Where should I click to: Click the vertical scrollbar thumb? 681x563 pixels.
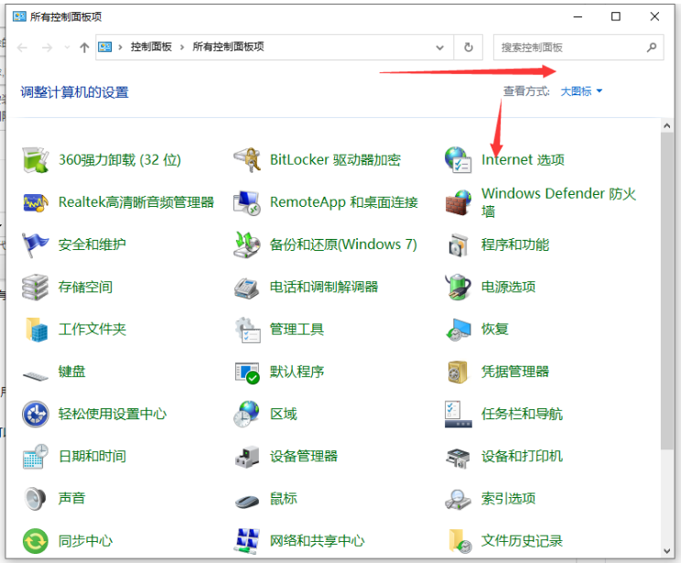tap(666, 291)
